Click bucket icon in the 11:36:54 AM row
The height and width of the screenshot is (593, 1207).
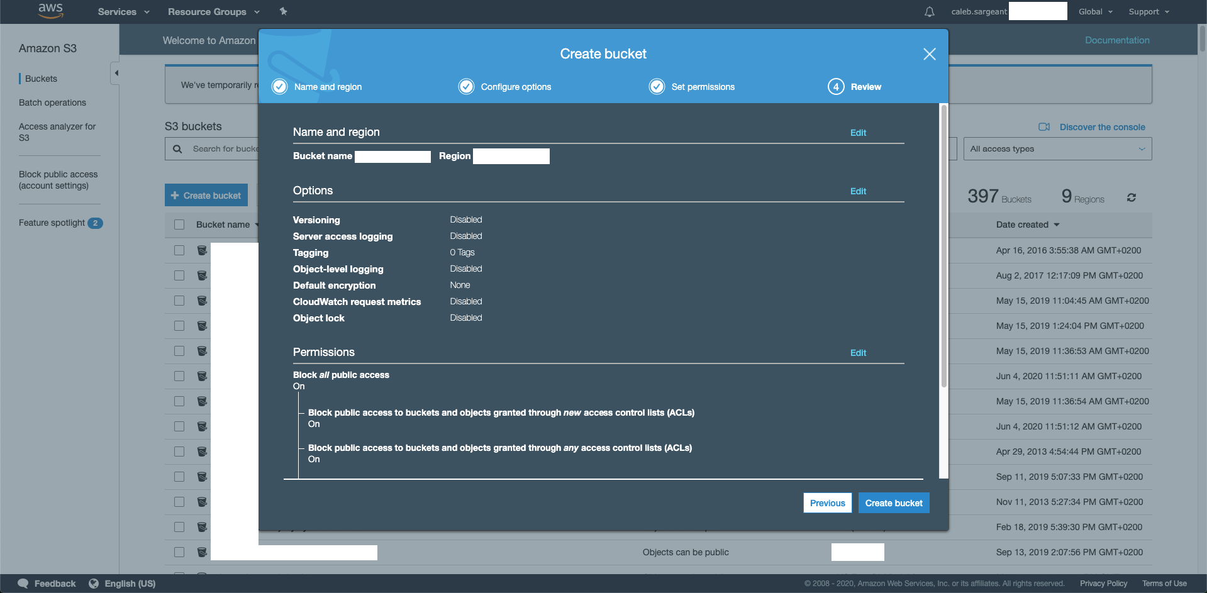point(202,401)
